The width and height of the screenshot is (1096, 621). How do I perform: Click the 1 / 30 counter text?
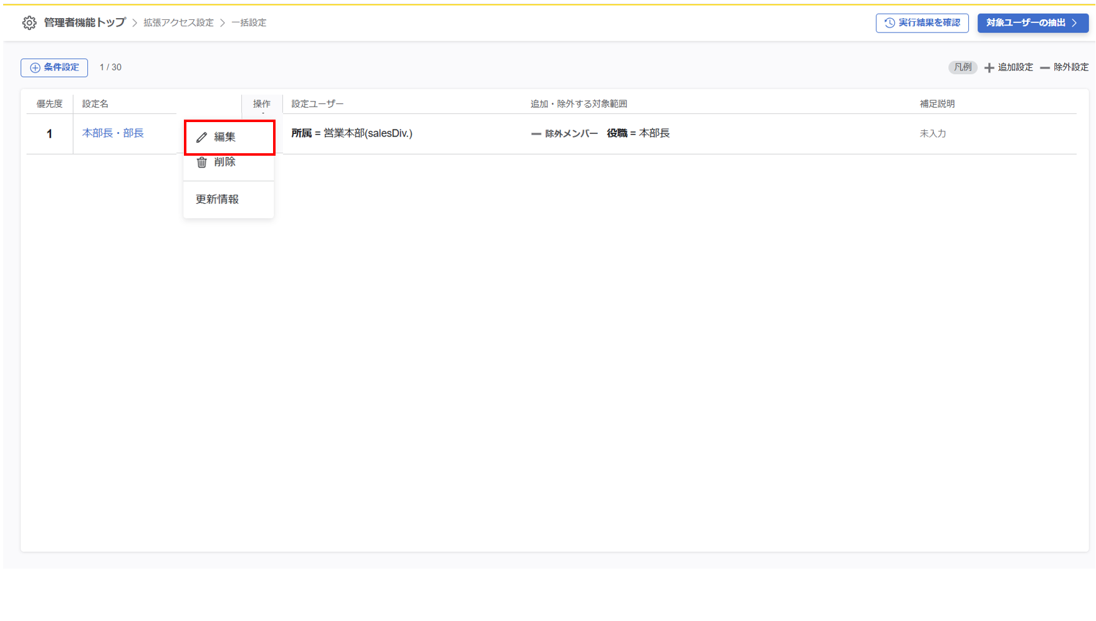click(x=110, y=67)
